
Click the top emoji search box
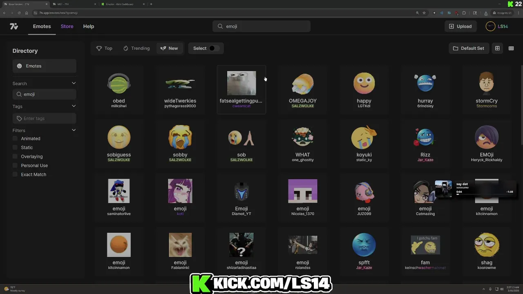(x=261, y=26)
